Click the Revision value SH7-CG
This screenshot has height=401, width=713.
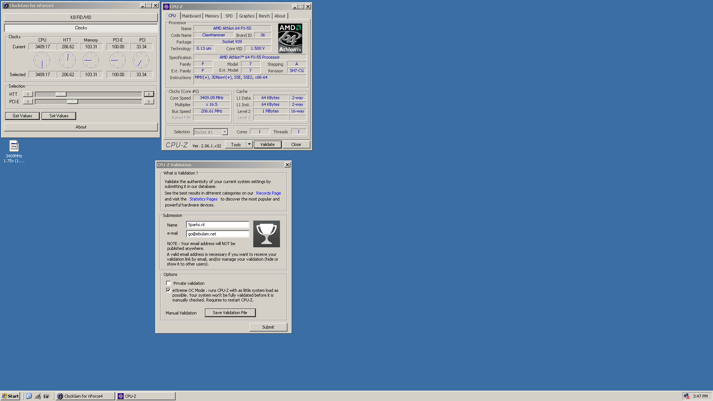[297, 71]
